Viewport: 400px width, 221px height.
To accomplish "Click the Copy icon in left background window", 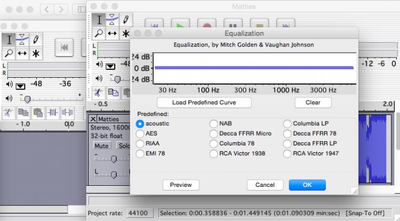I will pos(23,113).
